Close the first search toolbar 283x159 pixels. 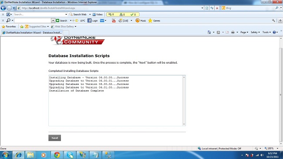pos(3,14)
